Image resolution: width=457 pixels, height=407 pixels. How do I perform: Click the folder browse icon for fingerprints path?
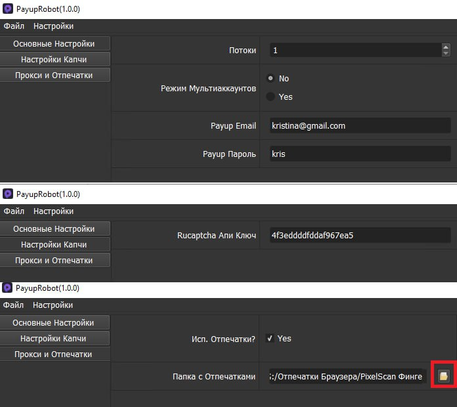(444, 376)
